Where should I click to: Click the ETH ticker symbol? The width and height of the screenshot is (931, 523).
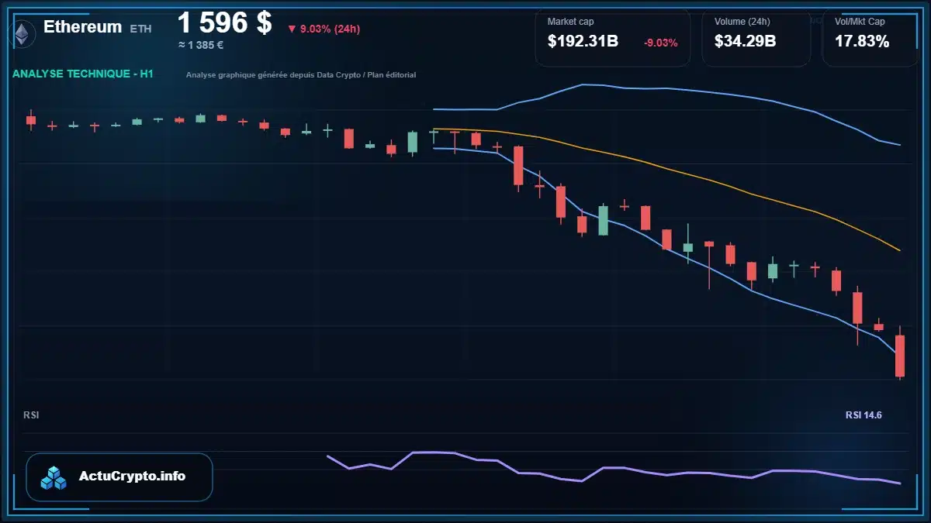tap(141, 29)
